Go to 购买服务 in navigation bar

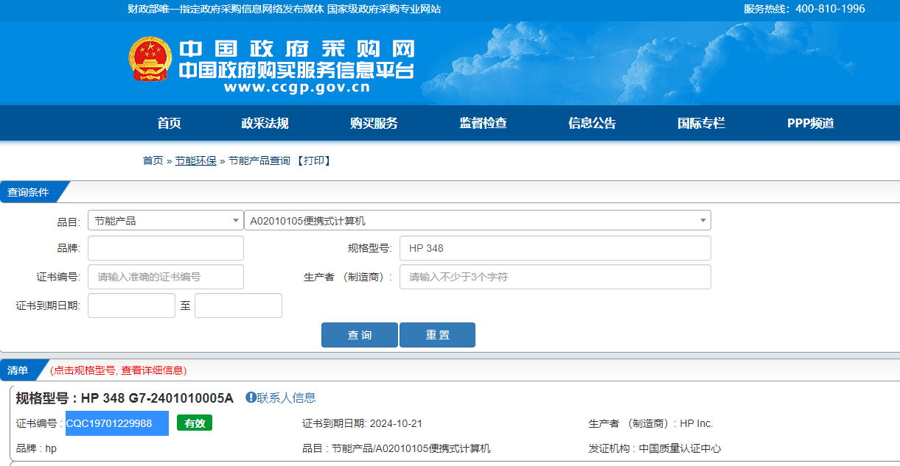coord(374,124)
